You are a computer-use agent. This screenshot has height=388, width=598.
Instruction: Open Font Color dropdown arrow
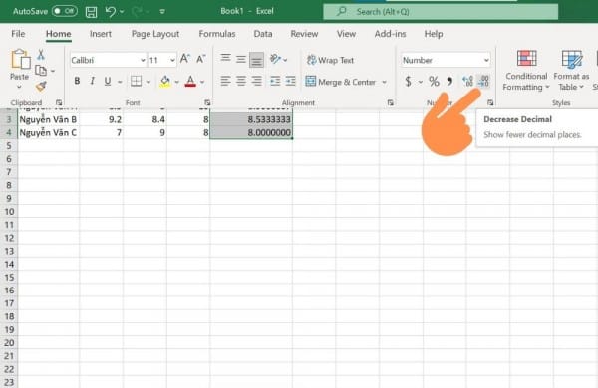click(x=202, y=82)
